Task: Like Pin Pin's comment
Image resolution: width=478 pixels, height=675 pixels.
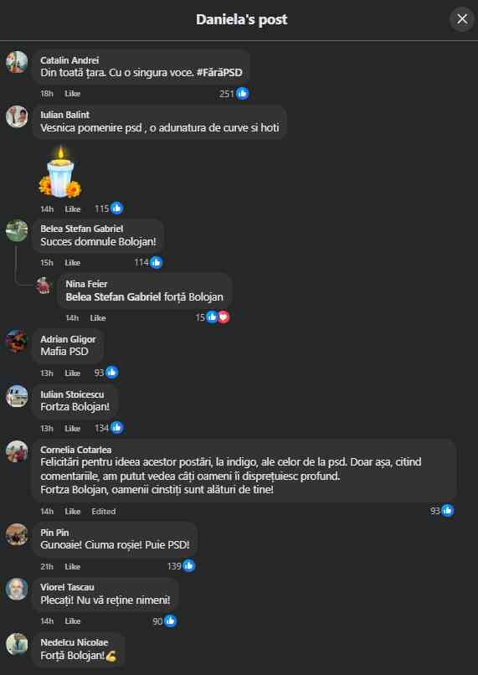Action: [x=72, y=566]
